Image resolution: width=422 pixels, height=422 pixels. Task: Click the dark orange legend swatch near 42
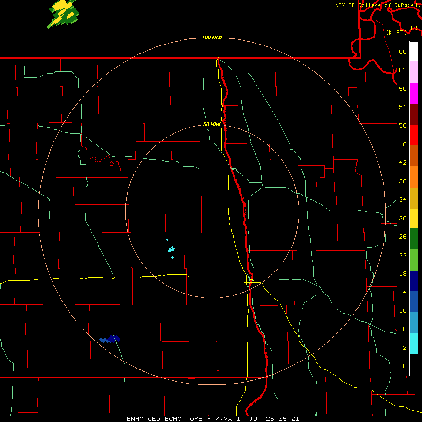tap(414, 156)
